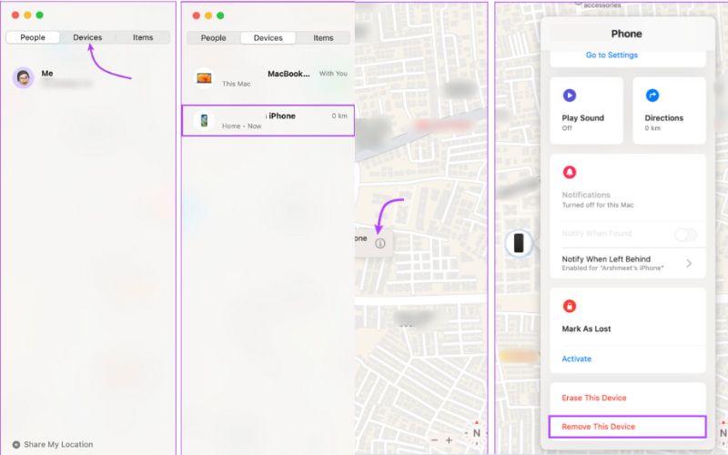Viewport: 728px width, 455px height.
Task: Open the info icon on the map callout
Action: pos(380,243)
